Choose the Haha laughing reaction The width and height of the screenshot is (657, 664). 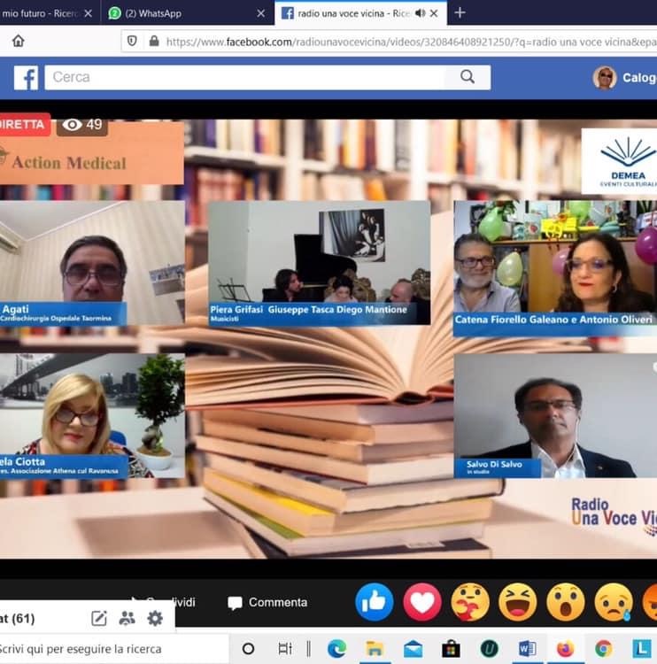click(x=517, y=602)
